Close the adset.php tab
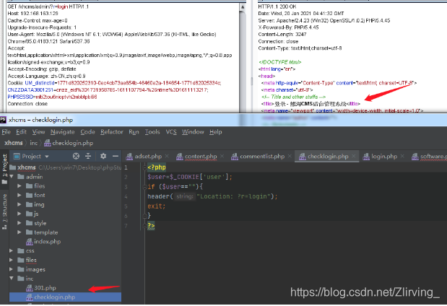Viewport: 447px width, 306px height. point(167,156)
